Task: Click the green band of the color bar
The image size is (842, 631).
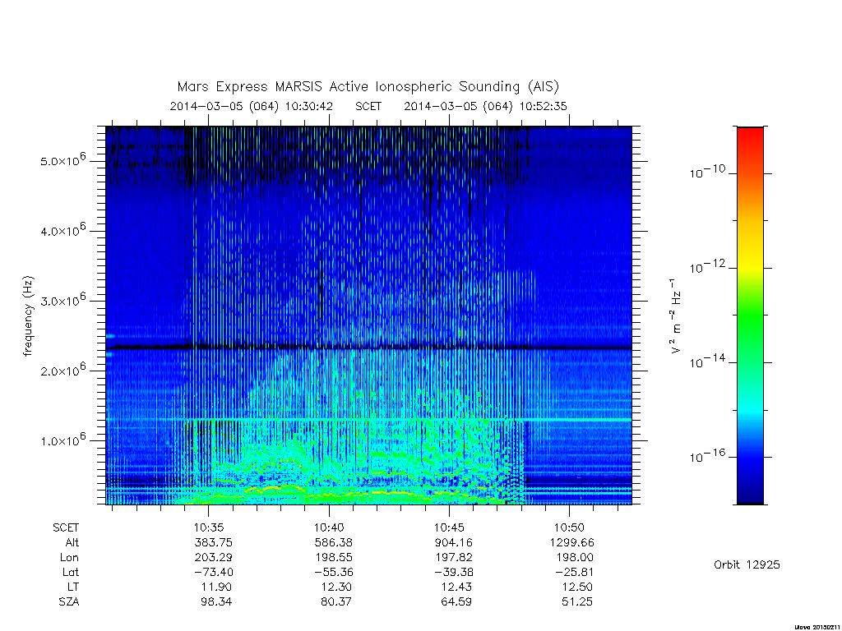Action: coord(750,316)
